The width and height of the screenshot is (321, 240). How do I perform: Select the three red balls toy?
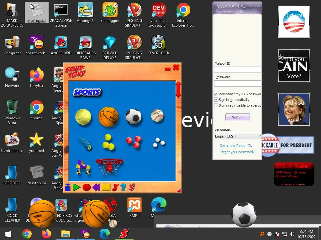[134, 142]
